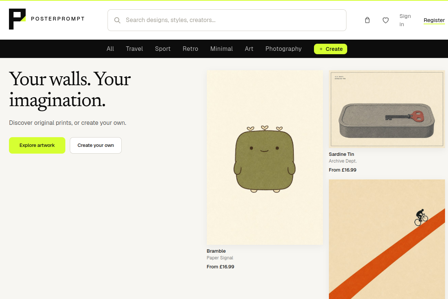Click the Explore artwork button
This screenshot has width=448, height=299.
(37, 145)
